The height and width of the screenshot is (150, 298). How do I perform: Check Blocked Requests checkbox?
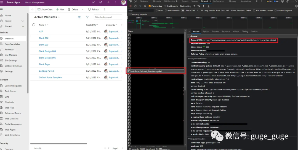(275, 11)
